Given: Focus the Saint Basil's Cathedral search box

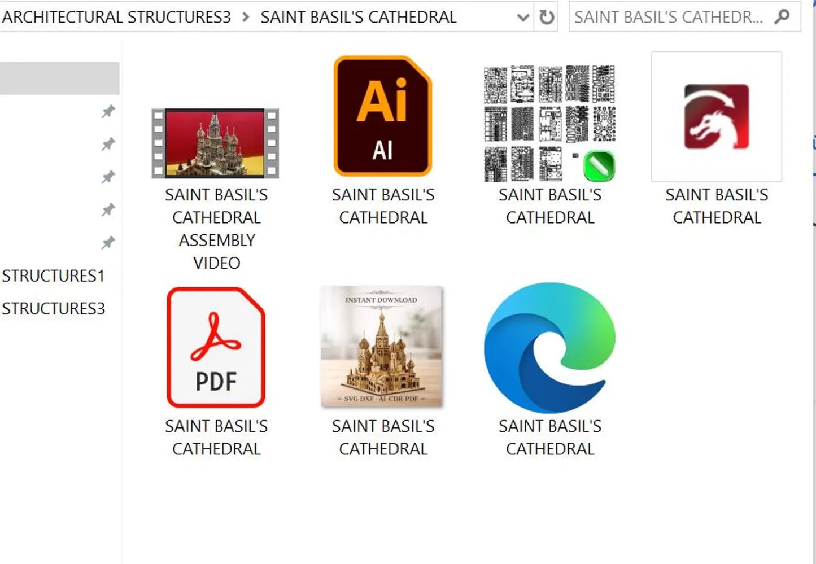Looking at the screenshot, I should point(684,17).
